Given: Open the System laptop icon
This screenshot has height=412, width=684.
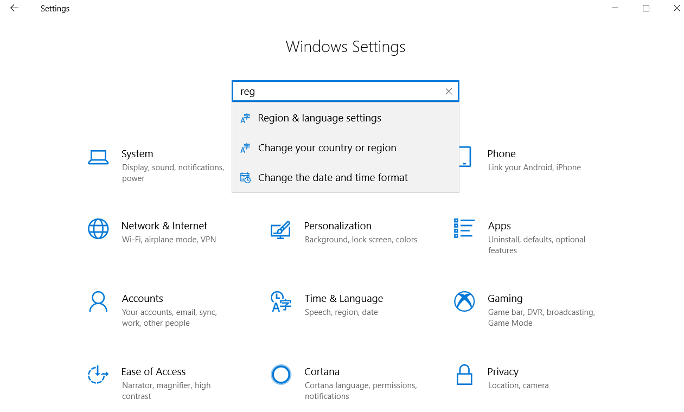Looking at the screenshot, I should click(x=98, y=158).
